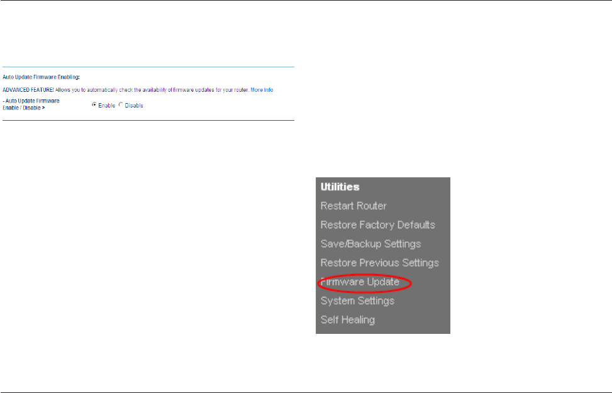Choose Restore Factory Defaults
612x393 pixels.
tap(378, 224)
